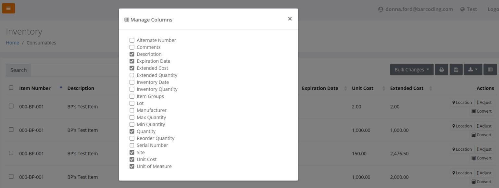Open the download export dropdown
Screen dimensions: 499x188
(x=473, y=69)
